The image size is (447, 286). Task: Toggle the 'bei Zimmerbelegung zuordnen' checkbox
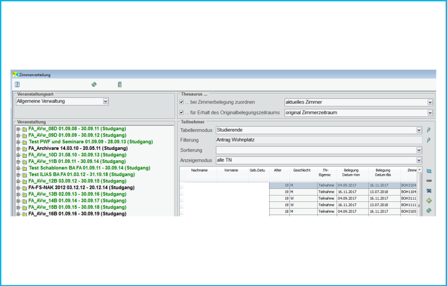click(x=181, y=102)
